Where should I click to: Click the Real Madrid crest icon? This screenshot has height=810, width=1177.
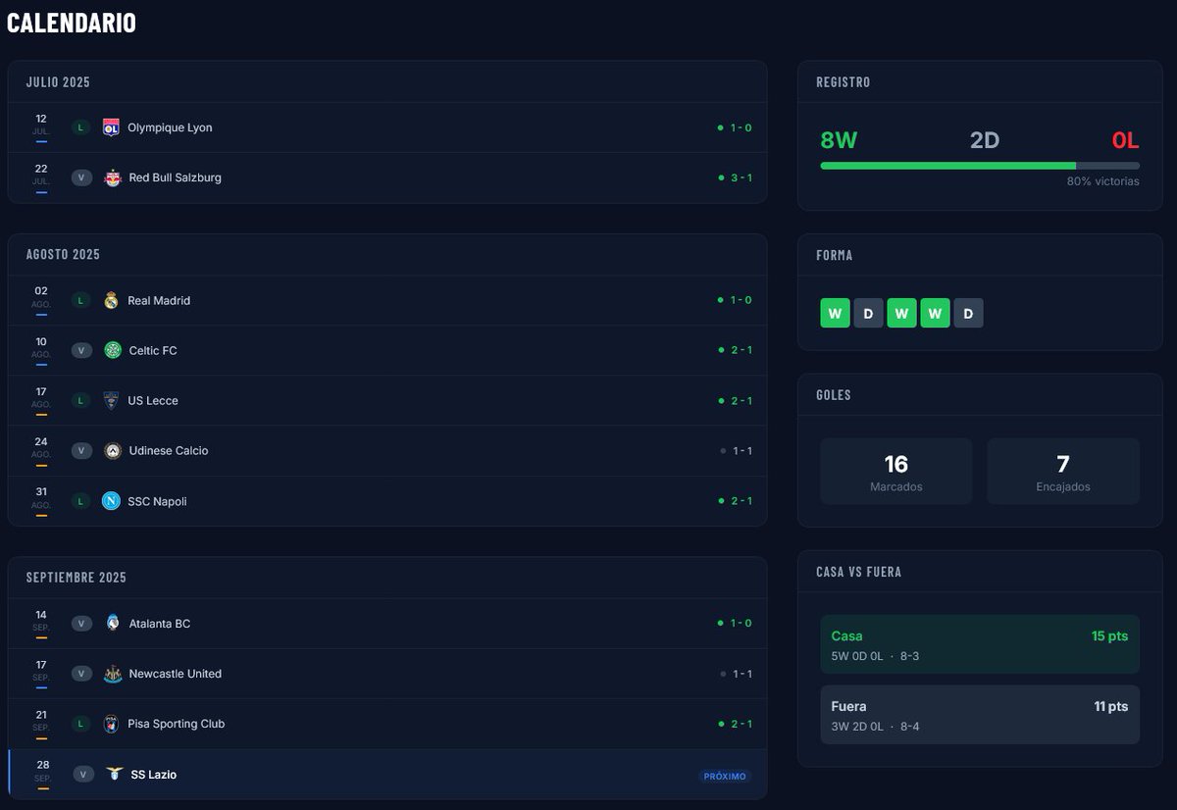(111, 300)
